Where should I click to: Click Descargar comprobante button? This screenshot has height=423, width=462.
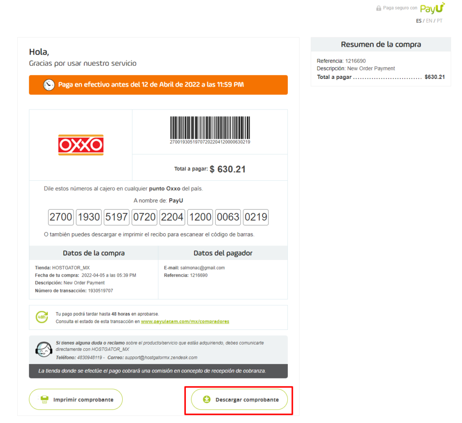239,400
